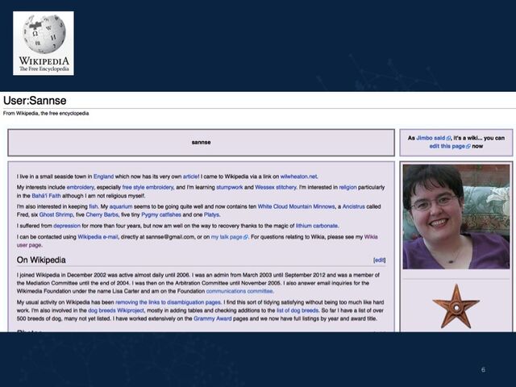The width and height of the screenshot is (516, 387).
Task: Open the Ghost Shrimp link
Action: 56,214
